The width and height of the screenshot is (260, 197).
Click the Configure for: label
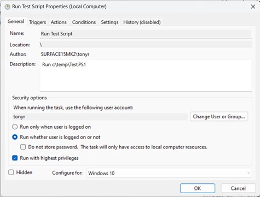pos(67,172)
